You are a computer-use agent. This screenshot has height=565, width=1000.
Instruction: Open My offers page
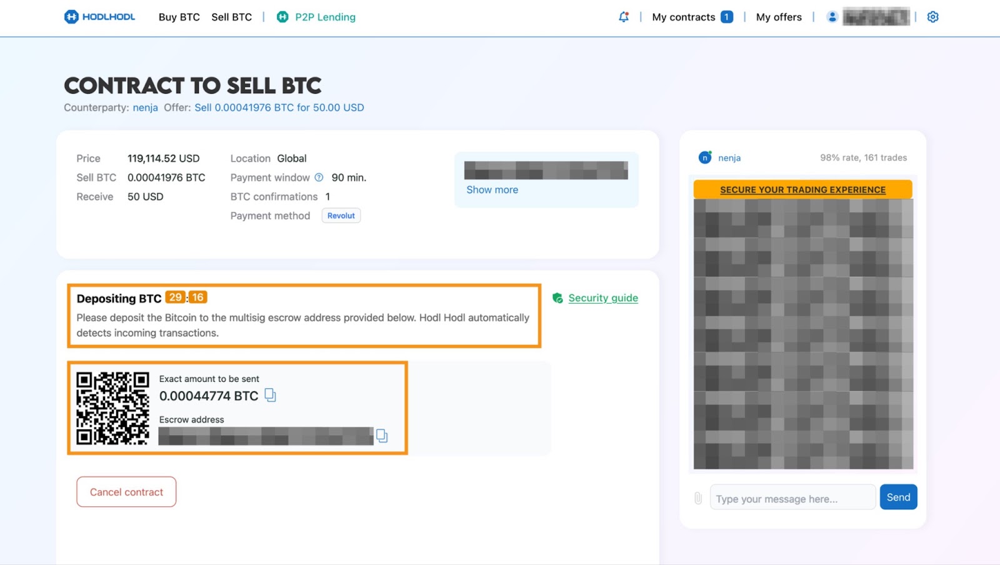pos(779,17)
